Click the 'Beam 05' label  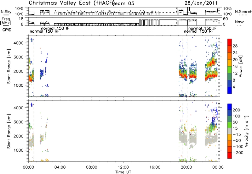pyautogui.click(x=123, y=3)
